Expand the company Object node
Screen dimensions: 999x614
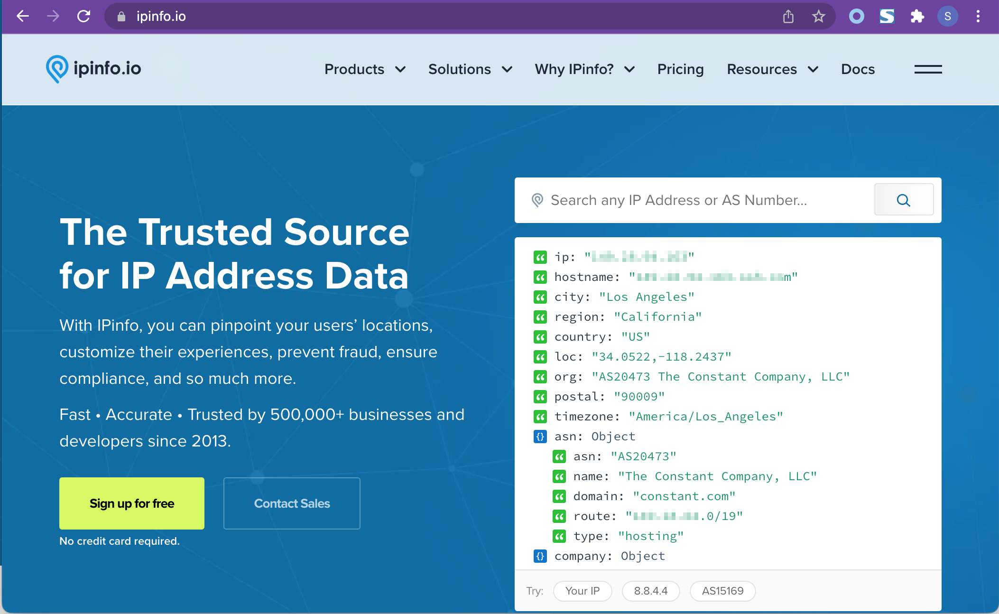(540, 556)
